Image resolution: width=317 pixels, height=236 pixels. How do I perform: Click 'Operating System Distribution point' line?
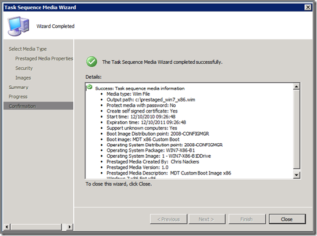pos(165,145)
